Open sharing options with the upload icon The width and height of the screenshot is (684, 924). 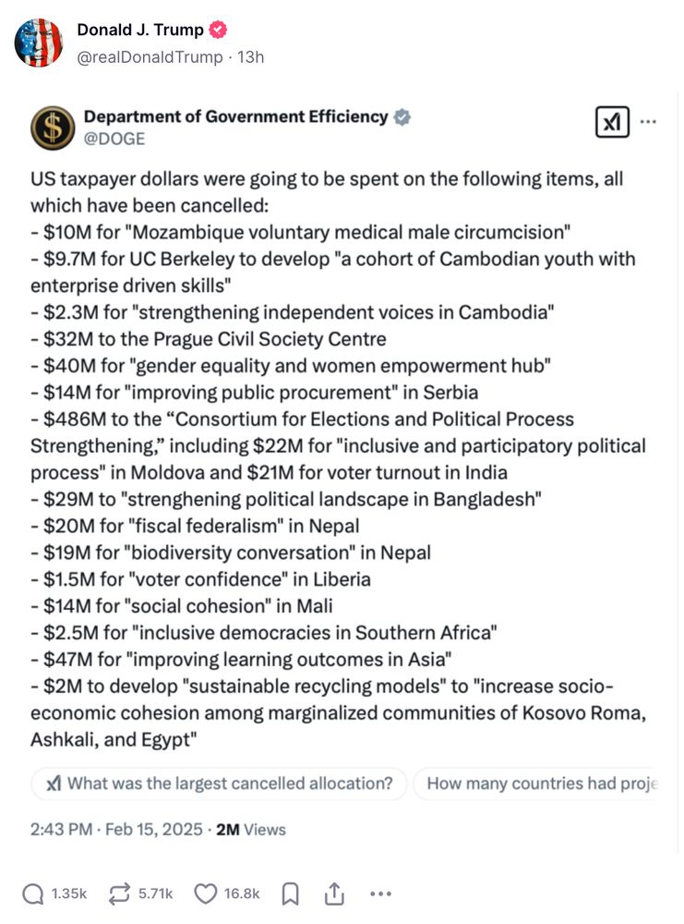point(333,893)
